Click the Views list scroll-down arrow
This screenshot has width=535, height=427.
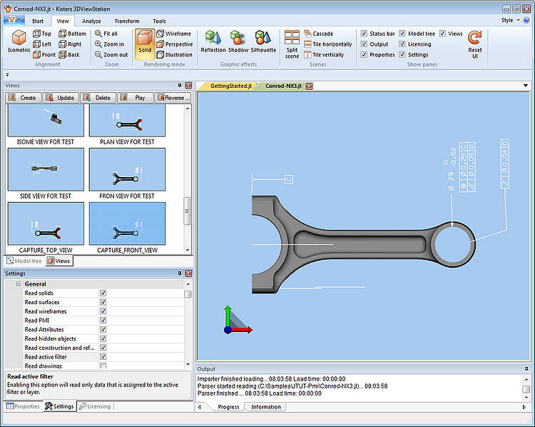pyautogui.click(x=188, y=250)
